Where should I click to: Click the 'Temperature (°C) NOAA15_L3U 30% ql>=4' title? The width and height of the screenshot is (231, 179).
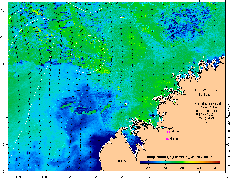[x=179, y=157]
